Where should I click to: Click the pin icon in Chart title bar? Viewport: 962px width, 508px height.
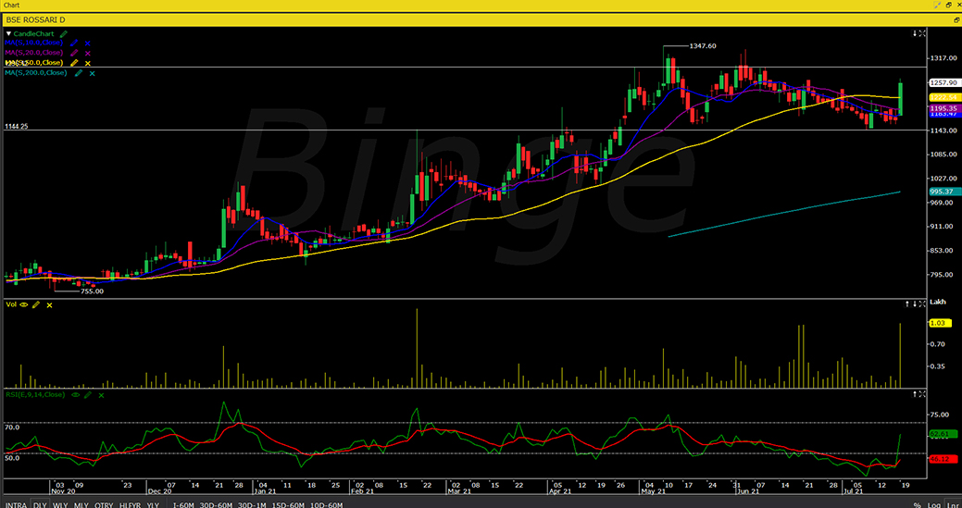pyautogui.click(x=937, y=5)
